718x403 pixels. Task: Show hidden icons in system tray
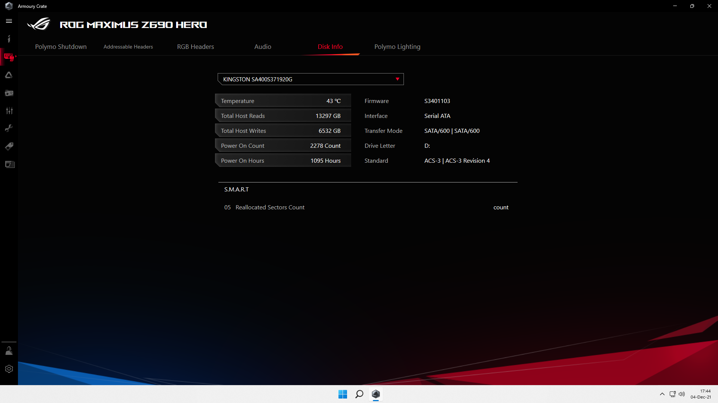tap(662, 394)
